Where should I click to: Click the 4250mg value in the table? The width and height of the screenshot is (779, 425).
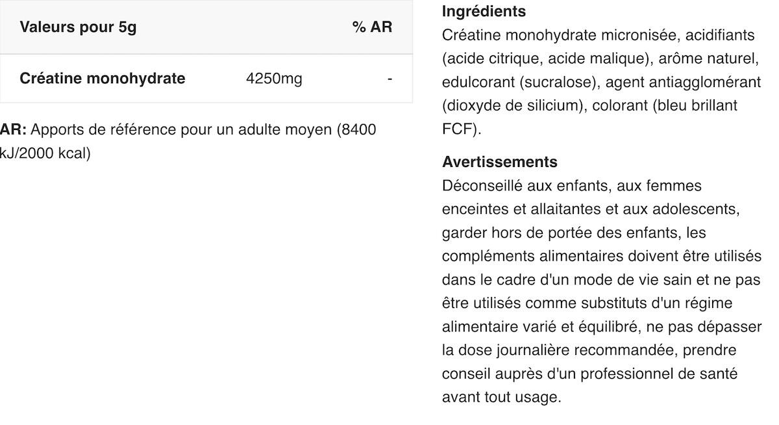pos(274,79)
